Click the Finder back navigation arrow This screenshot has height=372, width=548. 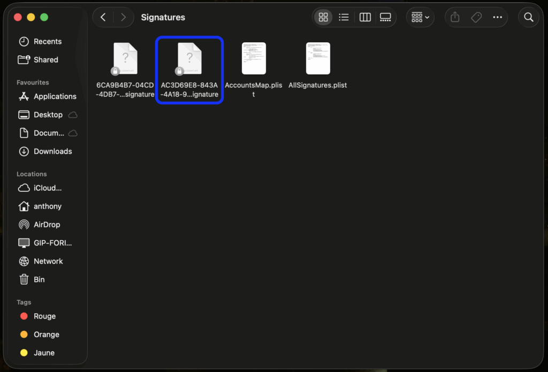[103, 18]
